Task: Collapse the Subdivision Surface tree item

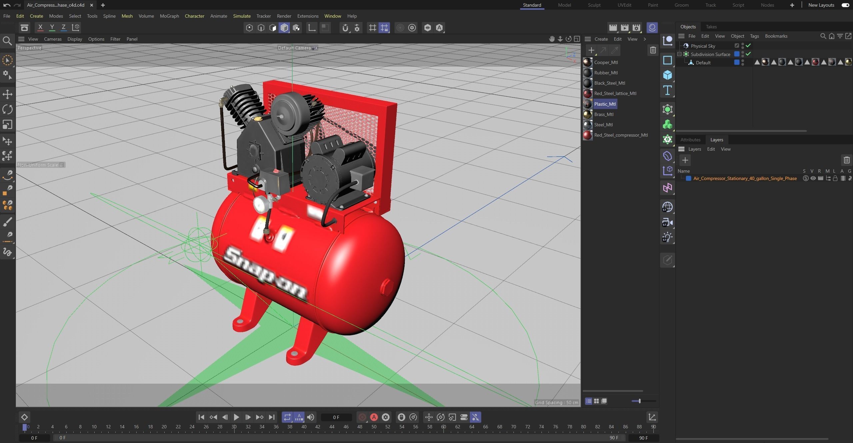Action: 679,54
